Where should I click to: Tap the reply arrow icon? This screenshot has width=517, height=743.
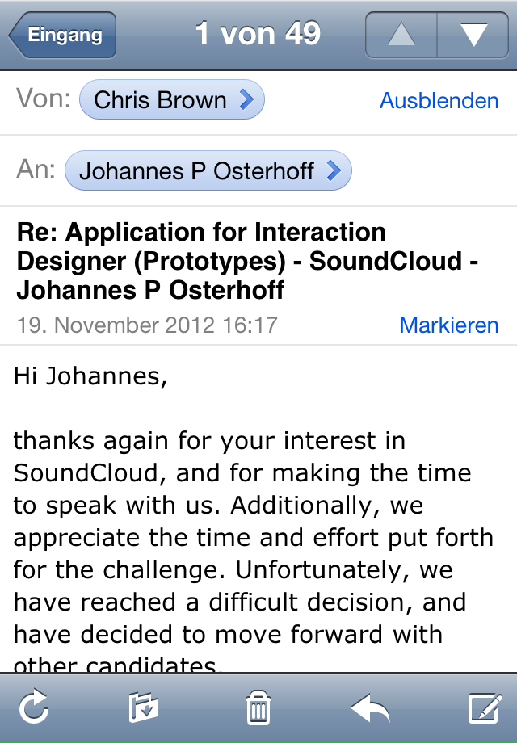click(x=371, y=708)
